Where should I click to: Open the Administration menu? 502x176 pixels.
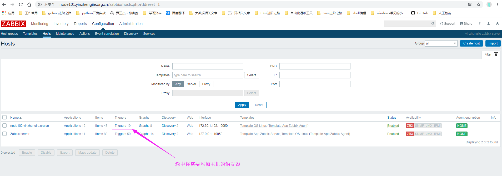(x=131, y=24)
